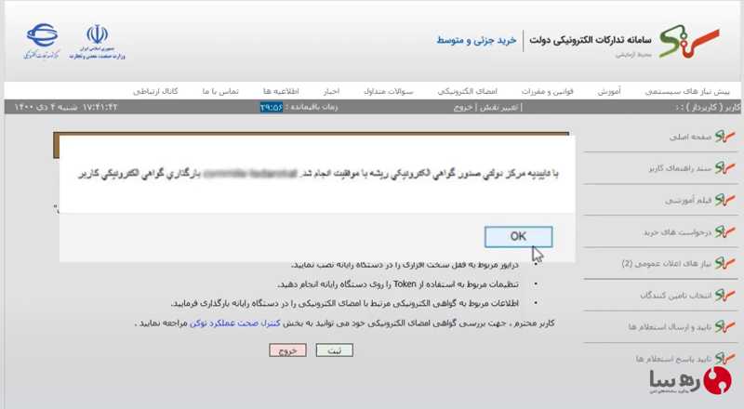Screen dimensions: 744x409
Task: Open تماس با ما (contact us) menu item
Action: click(x=220, y=91)
